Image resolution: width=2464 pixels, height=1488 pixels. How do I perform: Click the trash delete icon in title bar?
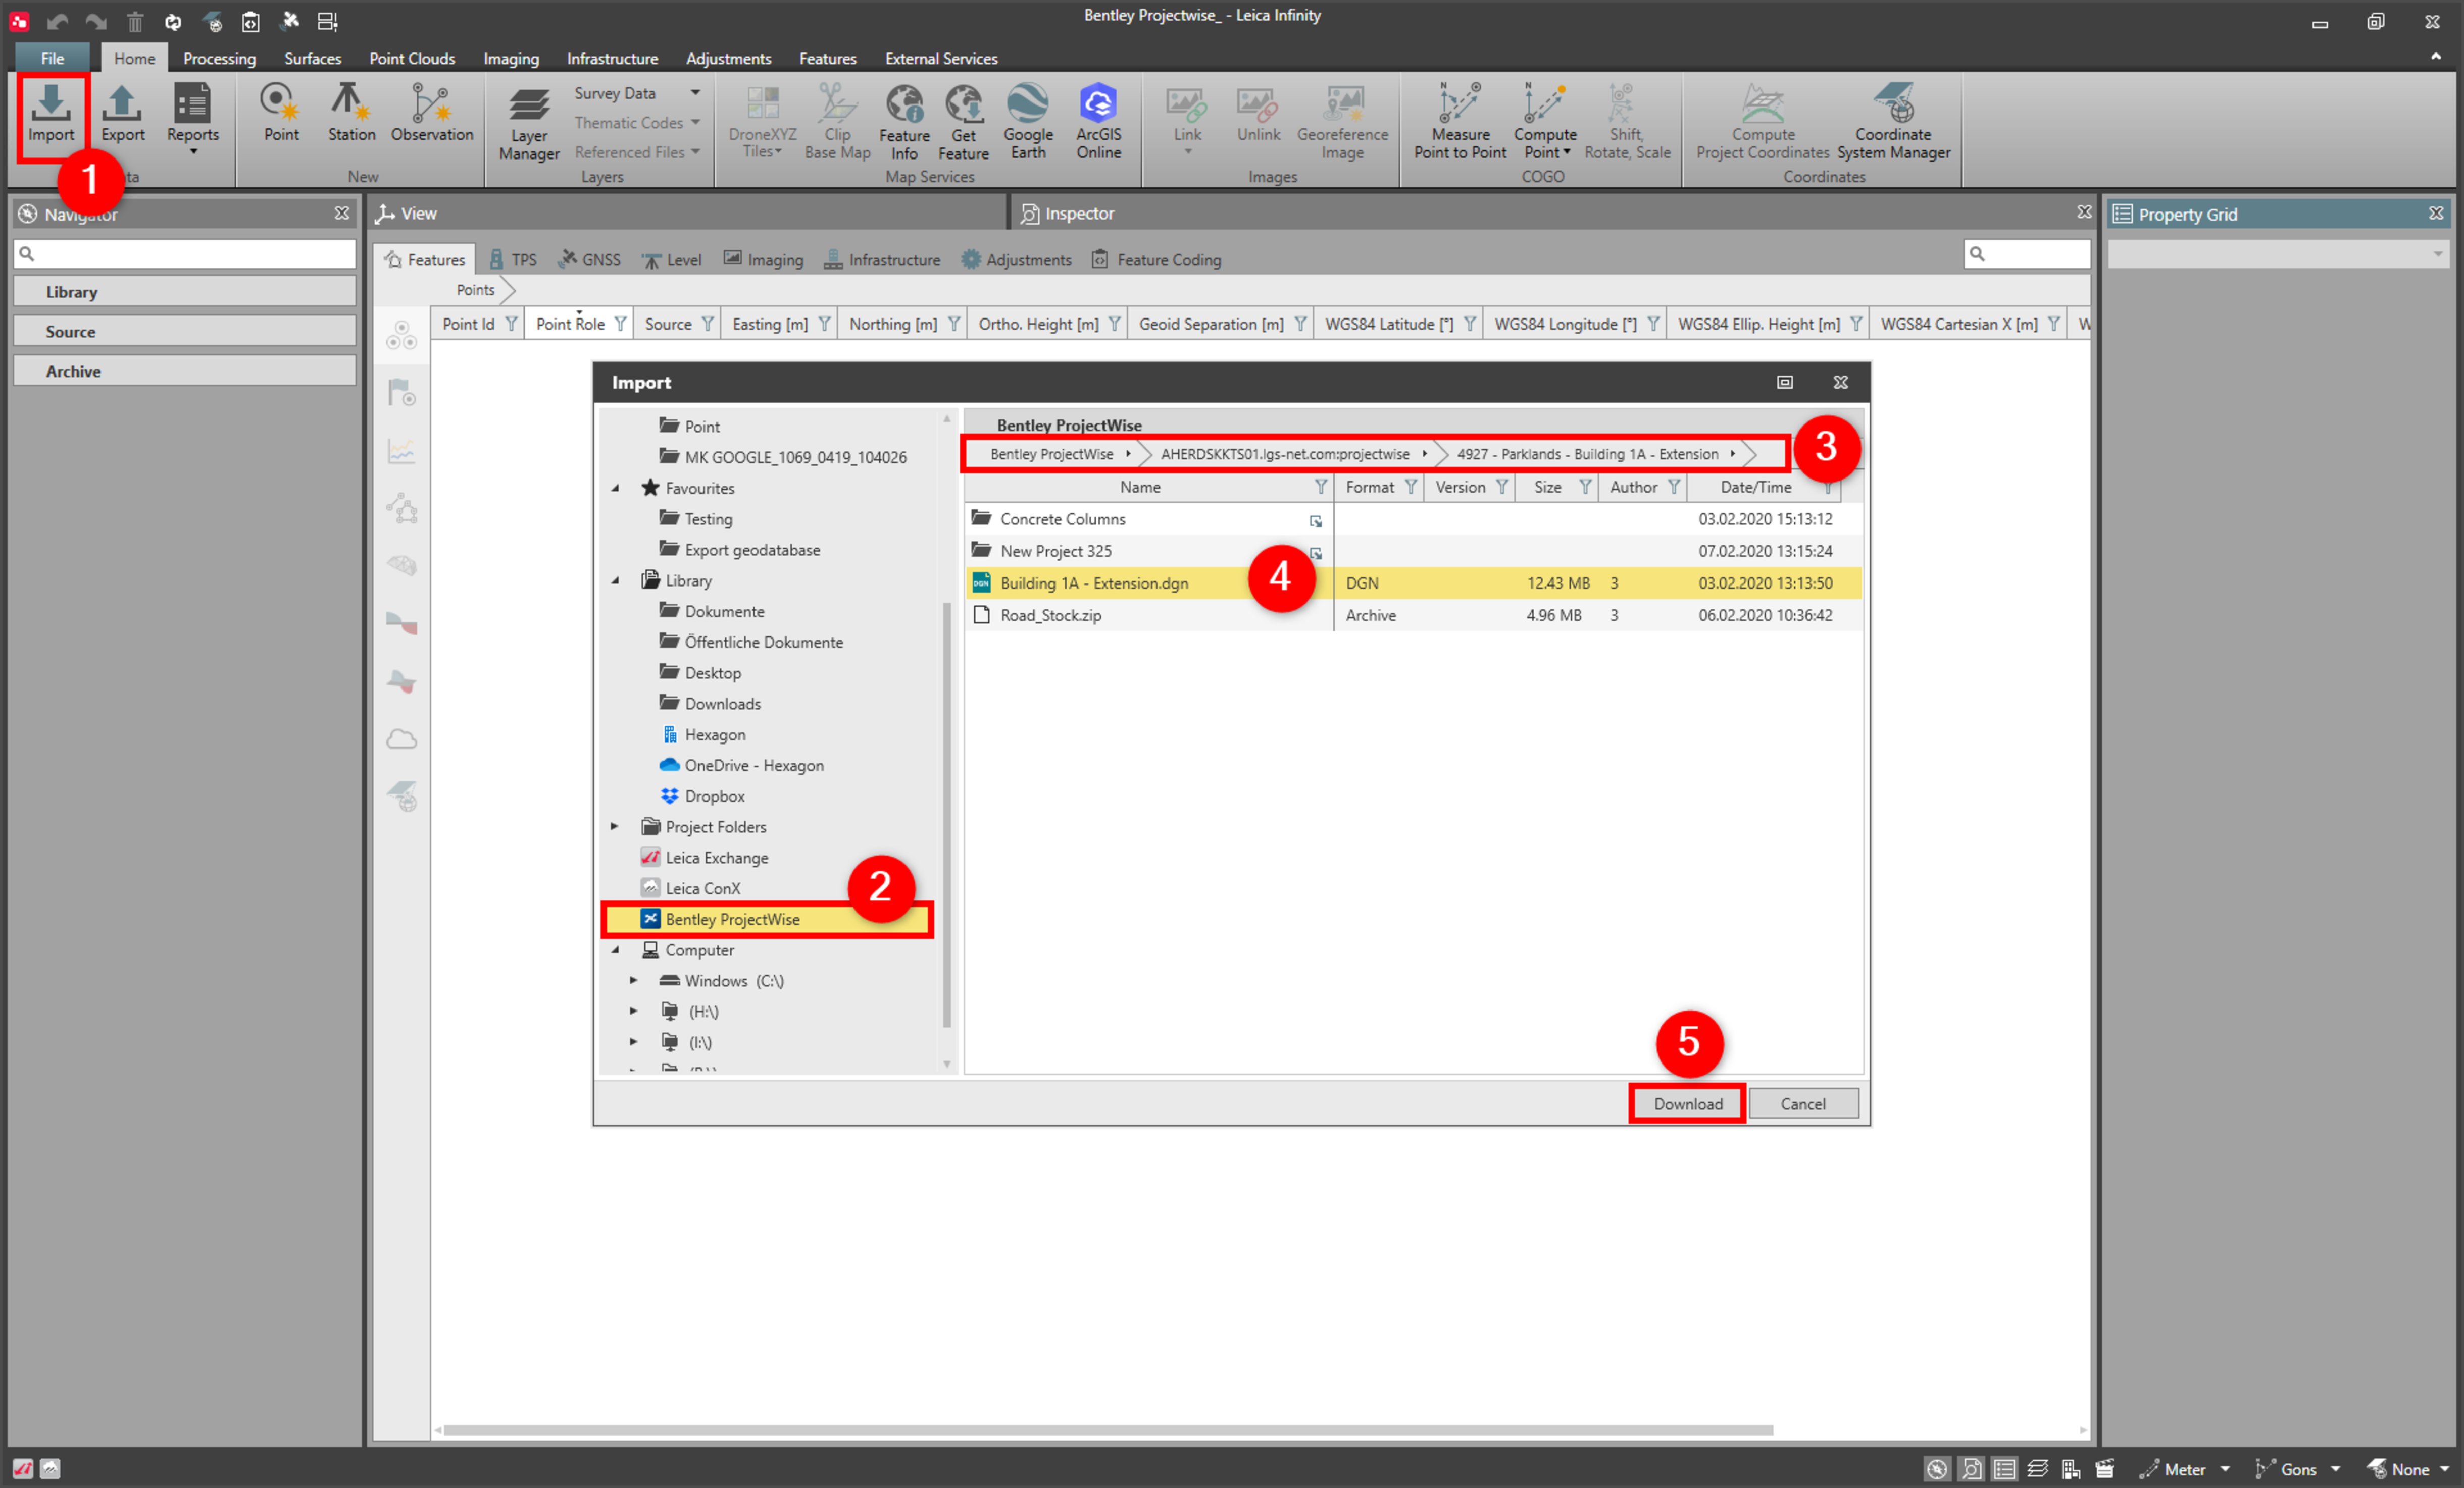[x=135, y=21]
